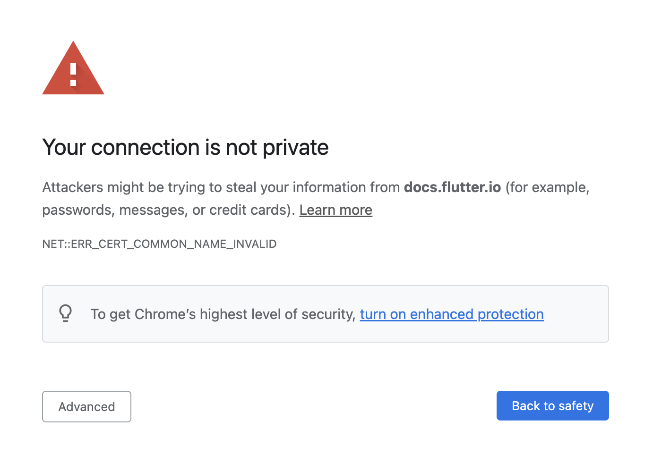Expand advanced options for this warning

click(86, 406)
